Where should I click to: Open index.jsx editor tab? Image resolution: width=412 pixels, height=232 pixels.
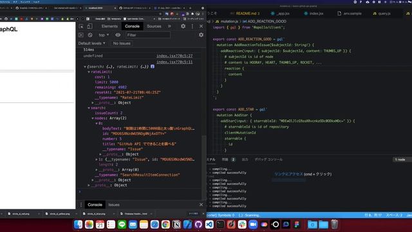314,14
